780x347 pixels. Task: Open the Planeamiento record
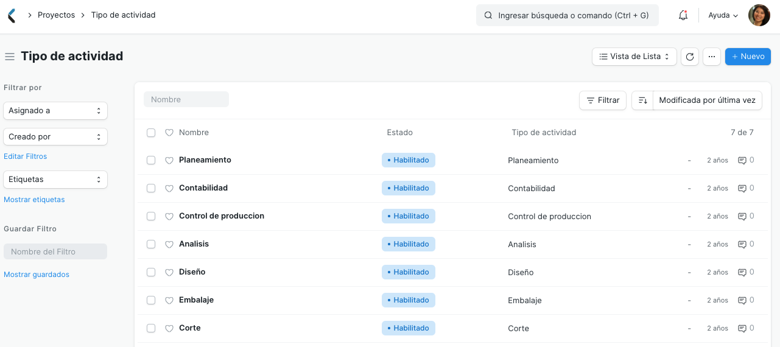pos(205,160)
